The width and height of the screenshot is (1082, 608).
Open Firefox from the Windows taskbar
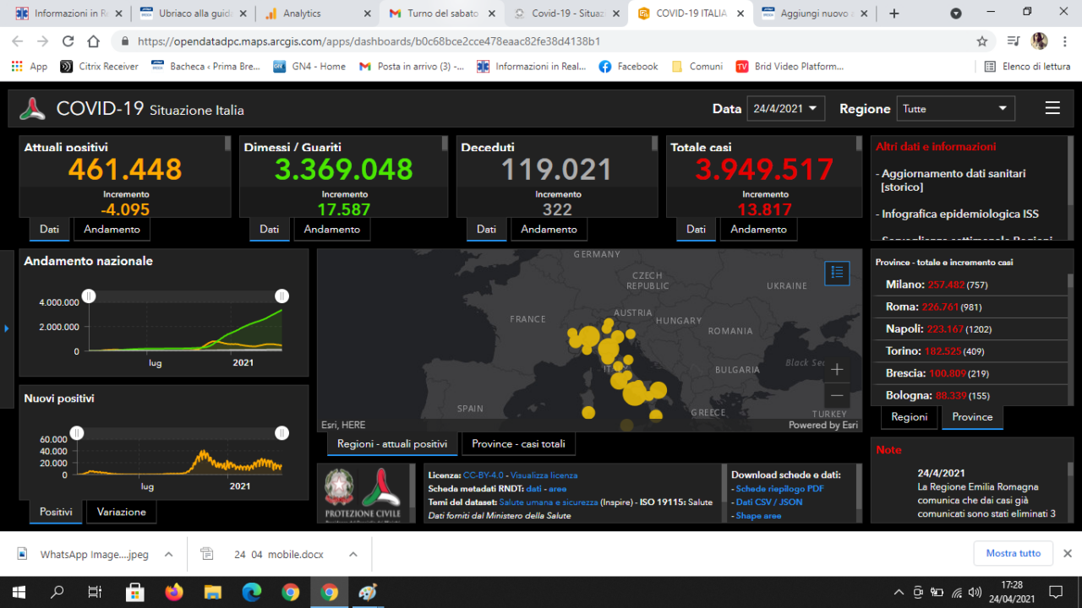point(174,592)
